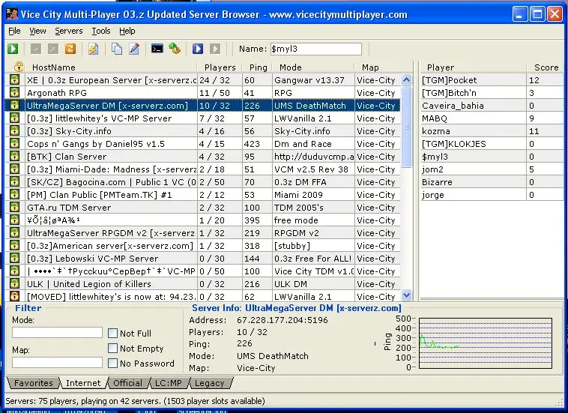Click the copy pages toolbar icon

(x=117, y=49)
